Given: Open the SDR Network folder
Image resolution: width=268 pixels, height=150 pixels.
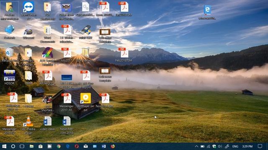Looking at the screenshot, I should click(85, 55).
